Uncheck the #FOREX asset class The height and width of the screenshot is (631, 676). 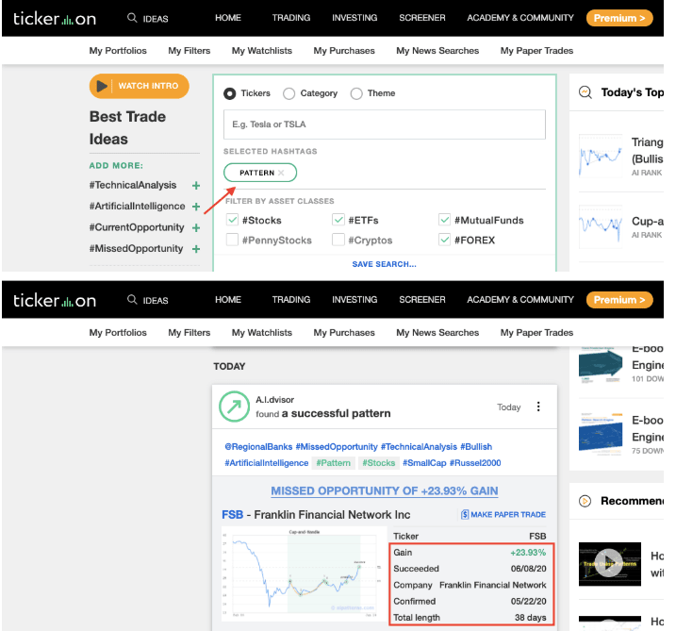(444, 240)
